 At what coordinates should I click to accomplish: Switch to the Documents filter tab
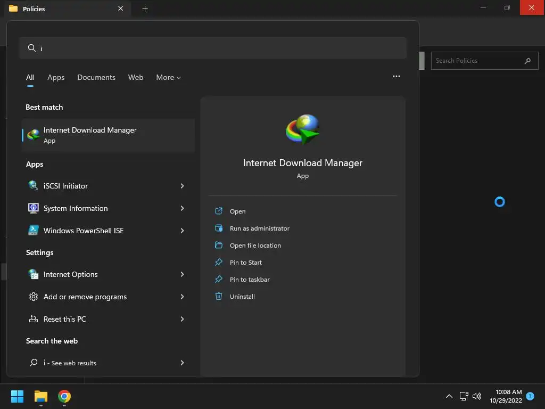pyautogui.click(x=96, y=77)
